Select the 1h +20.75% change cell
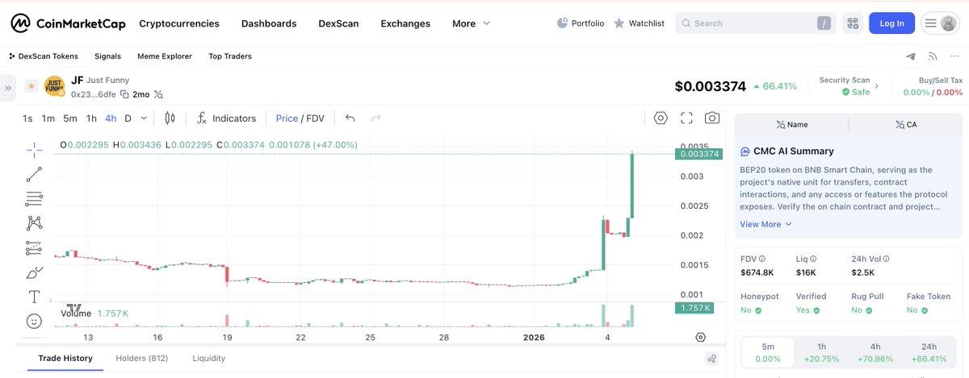 [821, 352]
